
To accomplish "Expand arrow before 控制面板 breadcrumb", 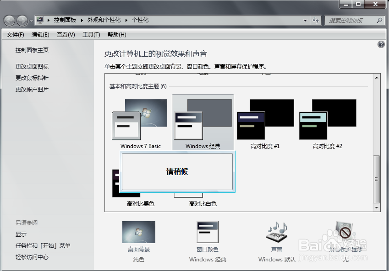I will pos(49,20).
